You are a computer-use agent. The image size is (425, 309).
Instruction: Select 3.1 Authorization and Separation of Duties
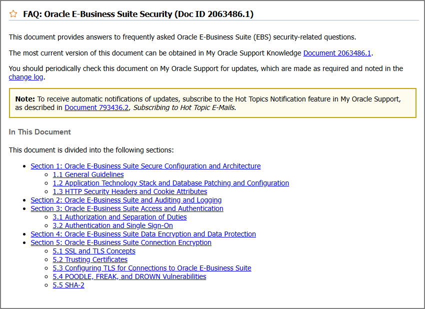[x=119, y=217]
